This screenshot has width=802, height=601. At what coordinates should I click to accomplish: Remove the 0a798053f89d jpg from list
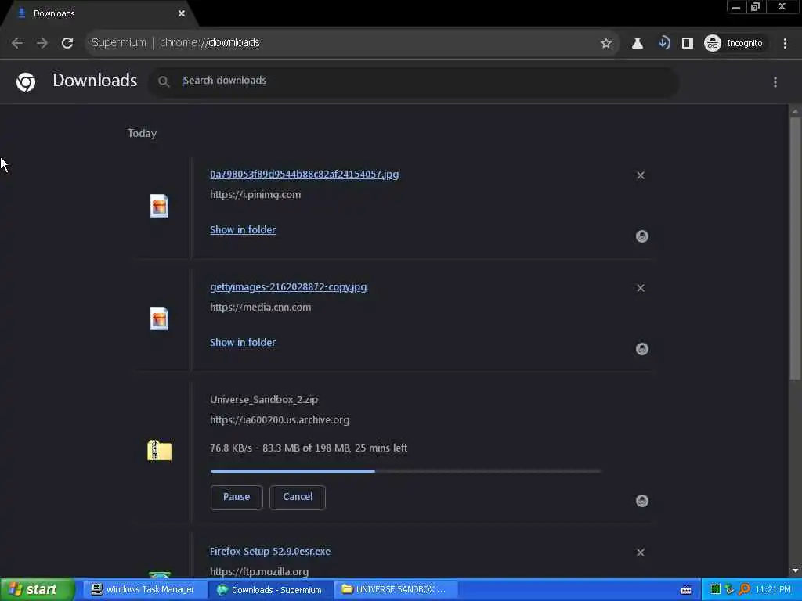pos(641,175)
